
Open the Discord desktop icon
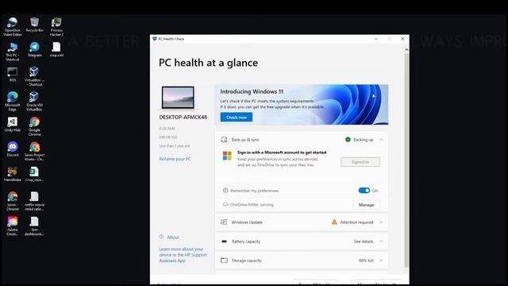(13, 149)
